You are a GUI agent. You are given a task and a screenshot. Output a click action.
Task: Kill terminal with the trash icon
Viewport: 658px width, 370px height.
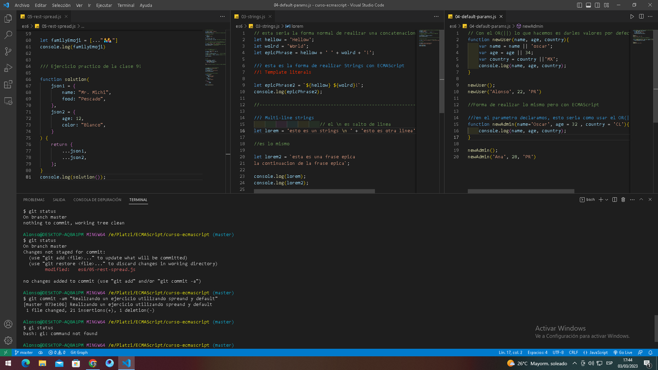pos(623,200)
